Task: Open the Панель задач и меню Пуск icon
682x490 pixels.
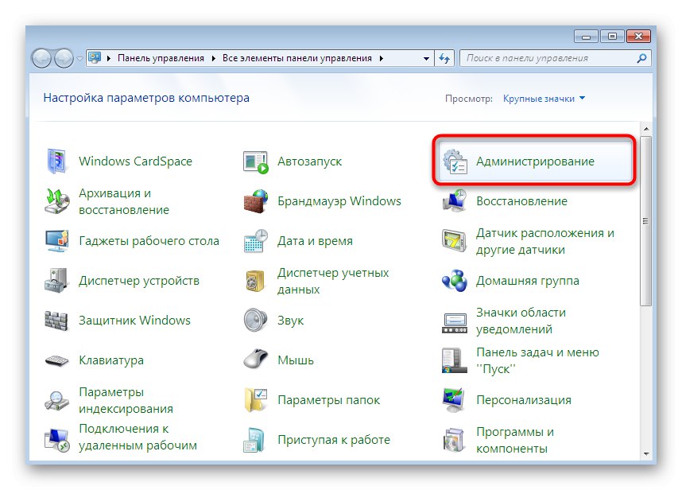Action: 455,360
